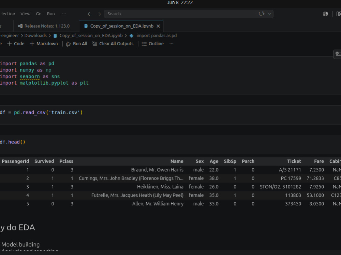Viewport: 341px width, 255px height.
Task: Open notebook toolbar more actions menu
Action: (172, 44)
